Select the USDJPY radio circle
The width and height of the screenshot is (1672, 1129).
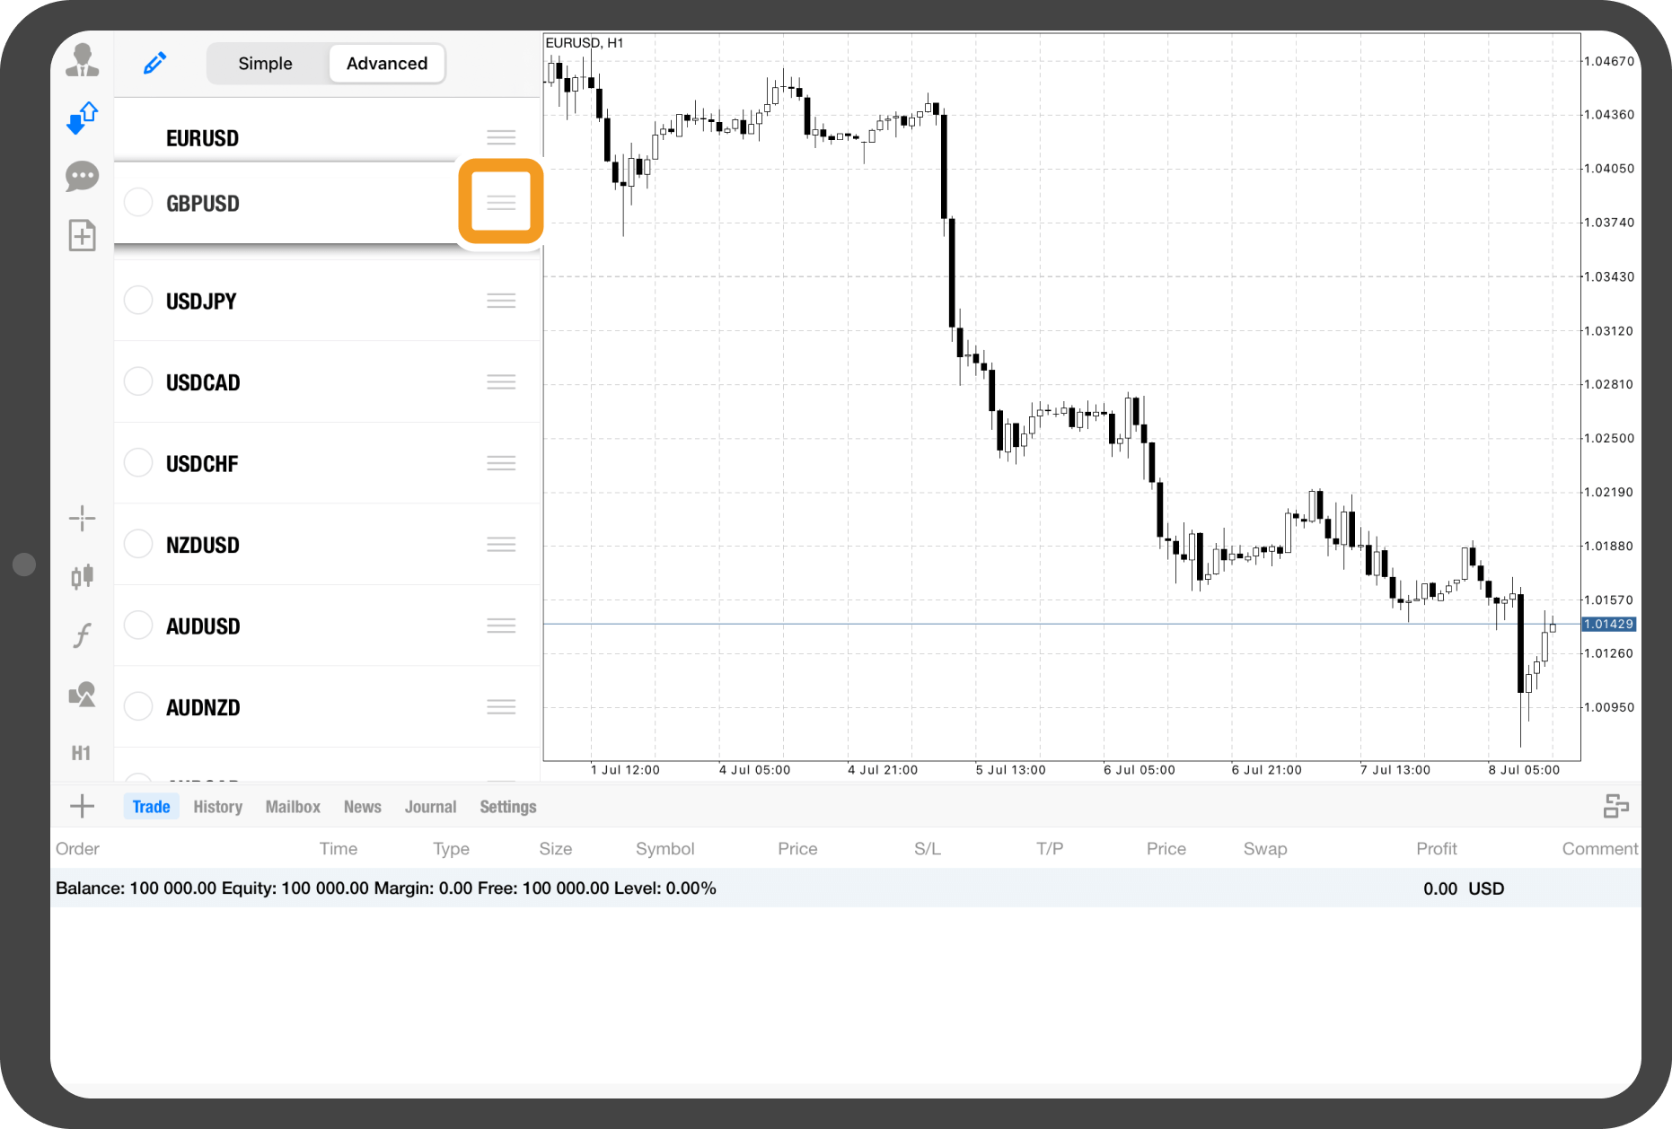tap(138, 301)
